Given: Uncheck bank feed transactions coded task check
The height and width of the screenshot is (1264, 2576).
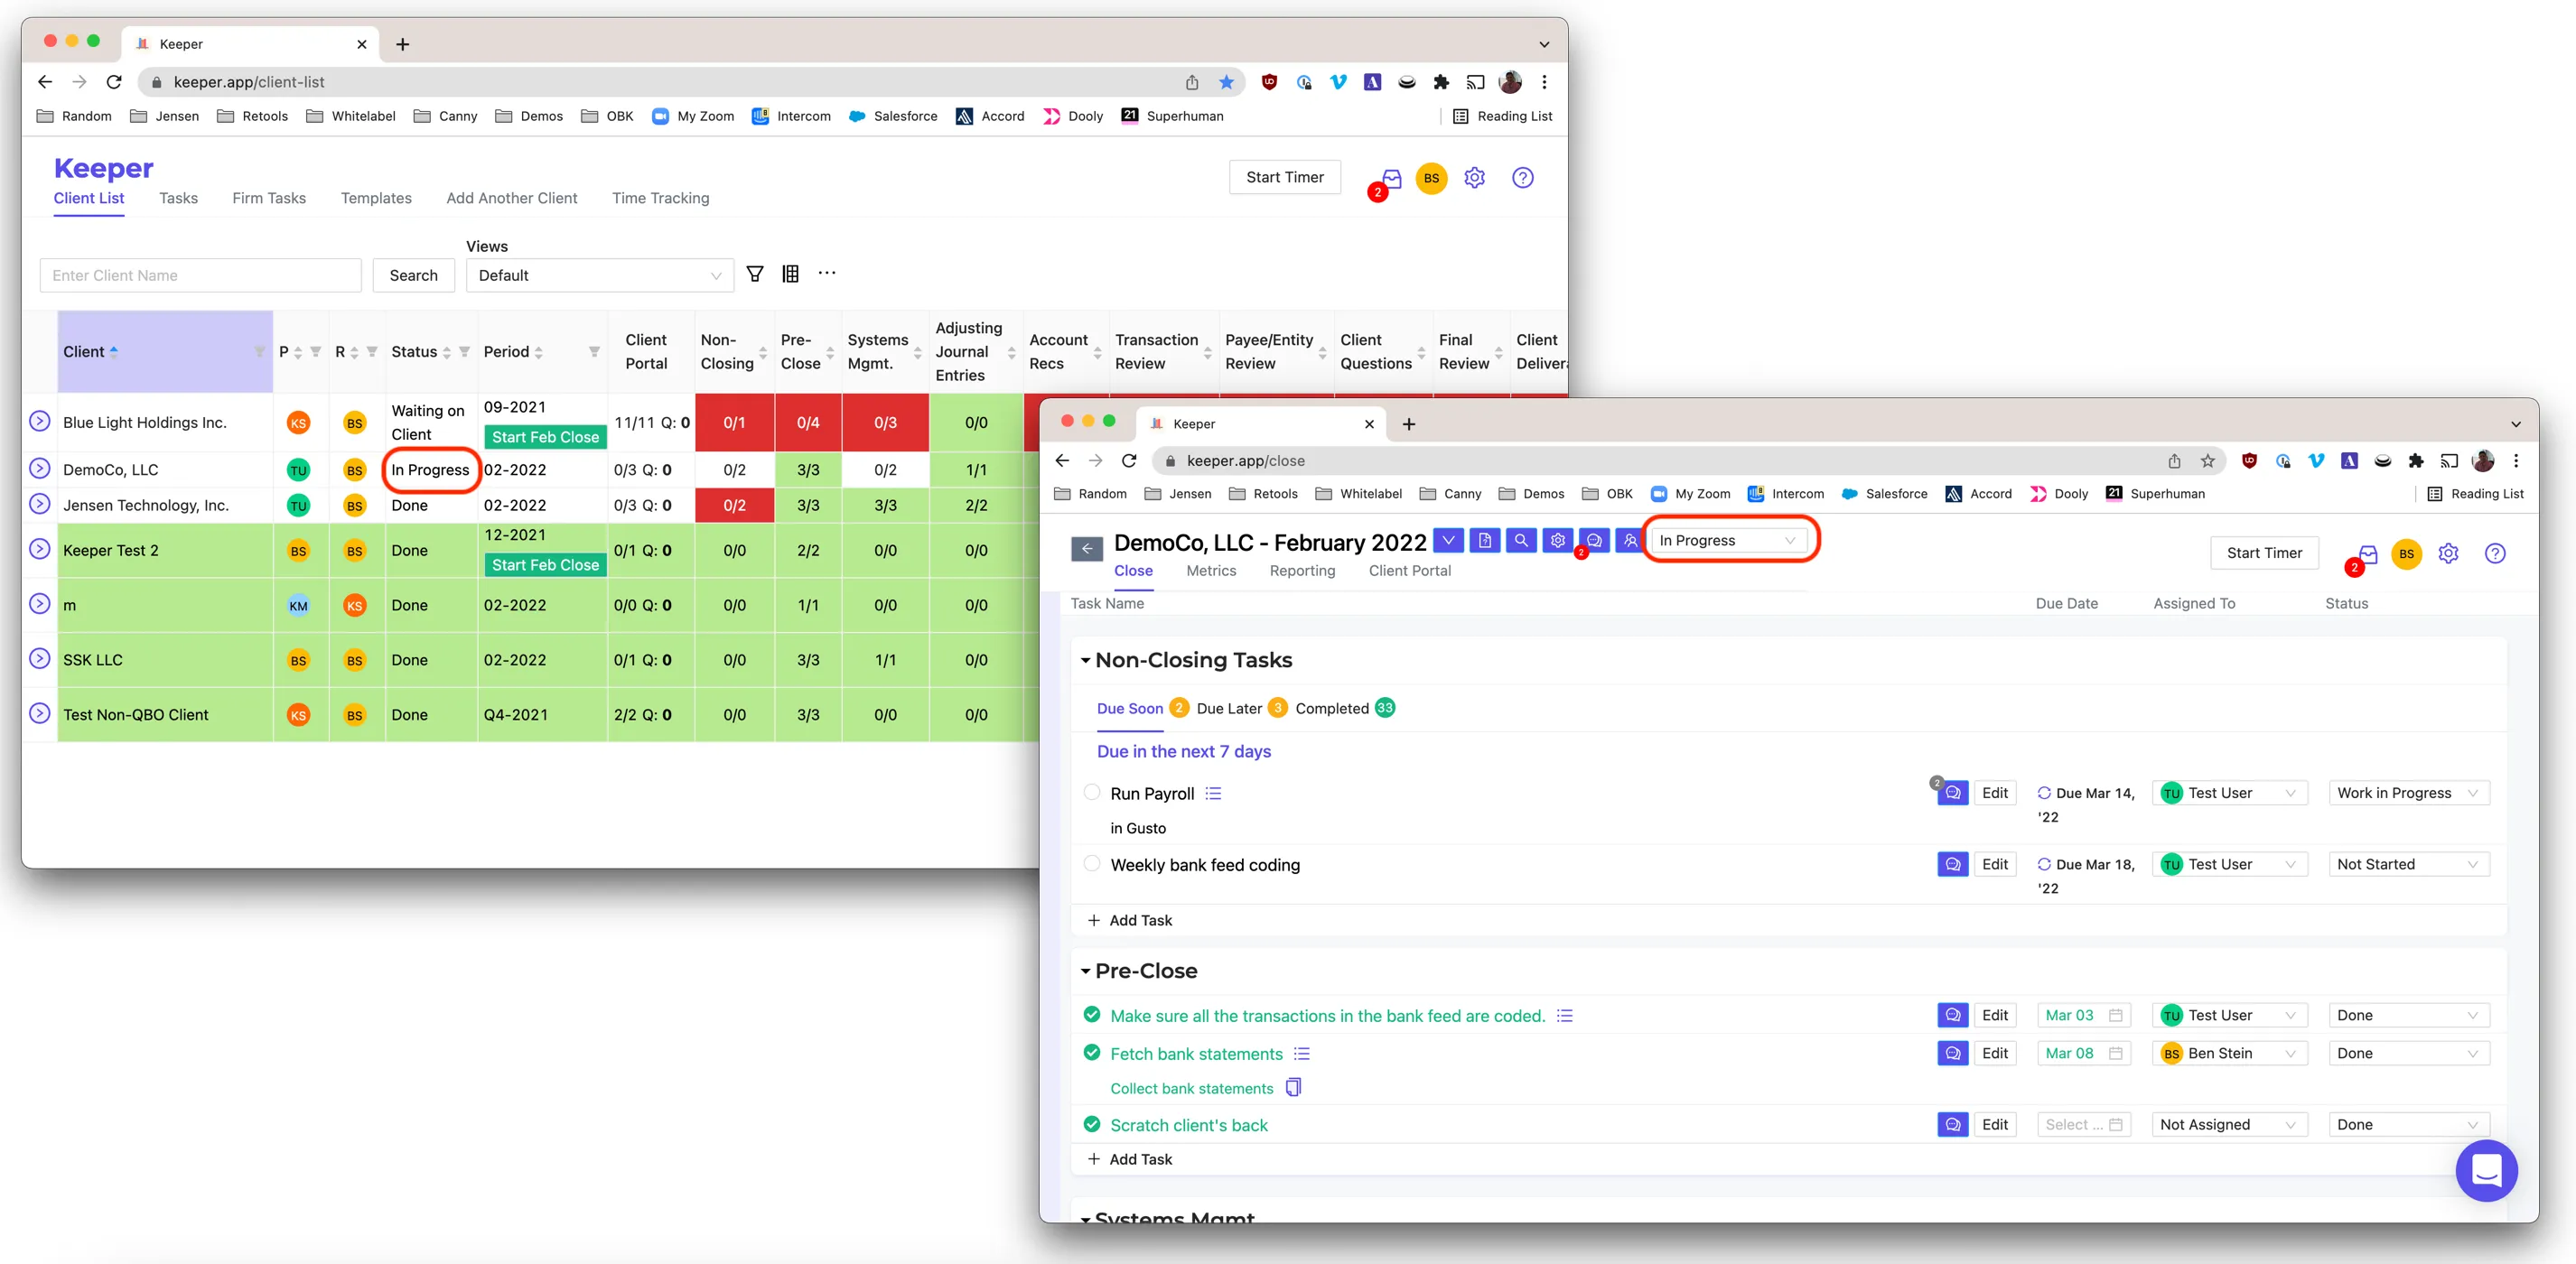Looking at the screenshot, I should [1092, 1014].
